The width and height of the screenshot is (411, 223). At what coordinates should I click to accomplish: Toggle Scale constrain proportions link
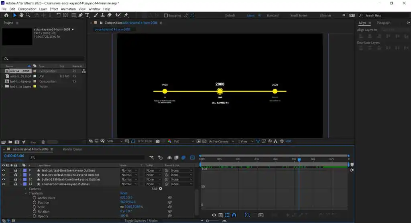[122, 207]
